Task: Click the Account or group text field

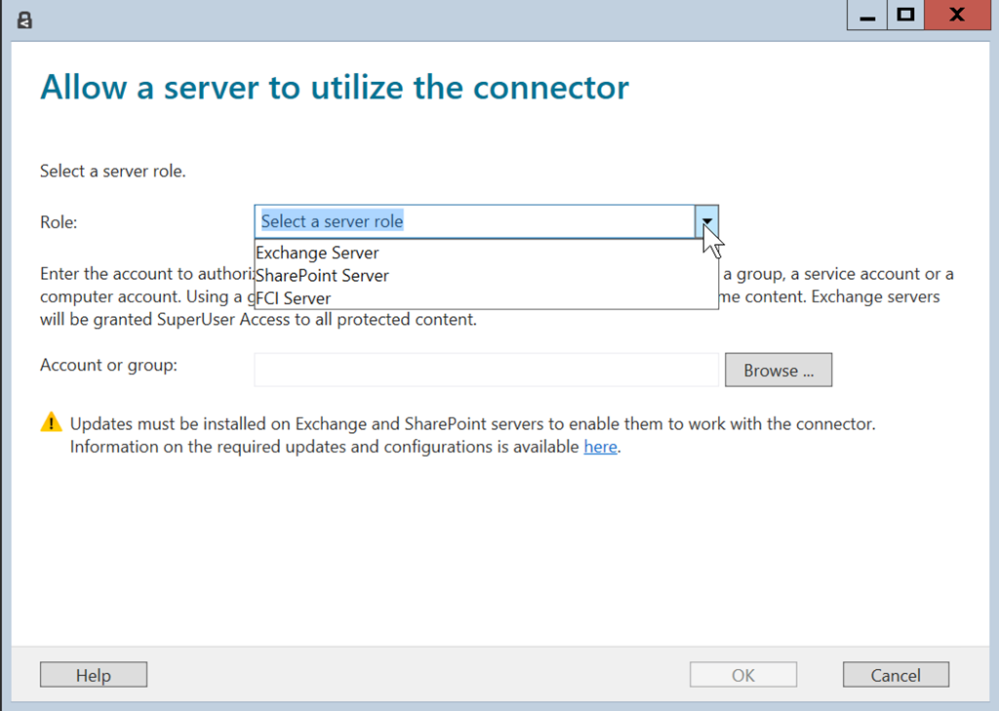Action: [486, 370]
